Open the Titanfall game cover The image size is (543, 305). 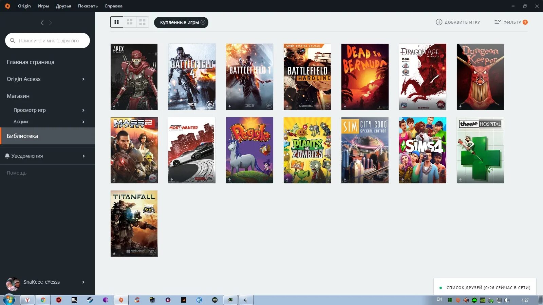point(134,223)
